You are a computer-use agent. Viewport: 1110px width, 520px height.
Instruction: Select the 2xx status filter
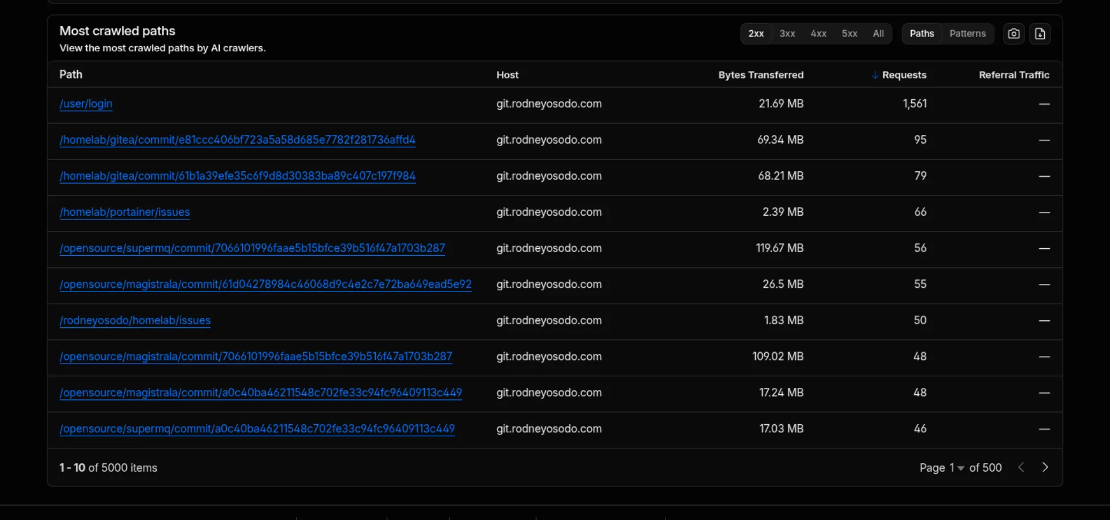(756, 33)
